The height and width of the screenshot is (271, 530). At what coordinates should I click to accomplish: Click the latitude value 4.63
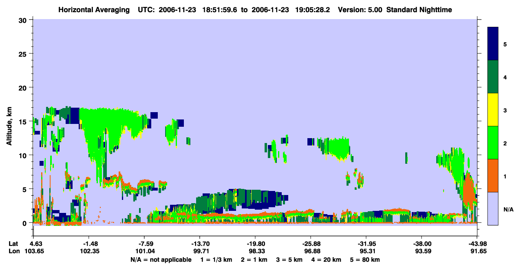(37, 244)
